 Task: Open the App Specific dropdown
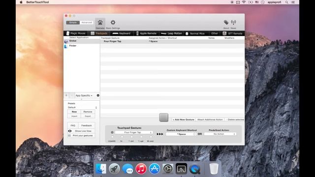click(x=84, y=95)
